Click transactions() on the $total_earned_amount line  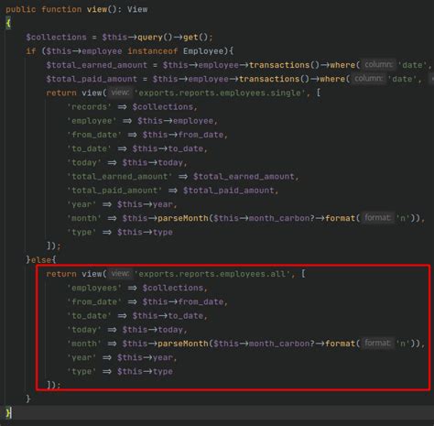pyautogui.click(x=284, y=65)
